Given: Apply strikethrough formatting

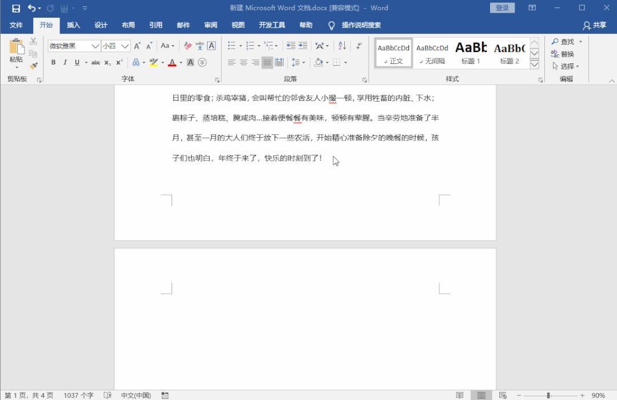Looking at the screenshot, I should tap(97, 62).
